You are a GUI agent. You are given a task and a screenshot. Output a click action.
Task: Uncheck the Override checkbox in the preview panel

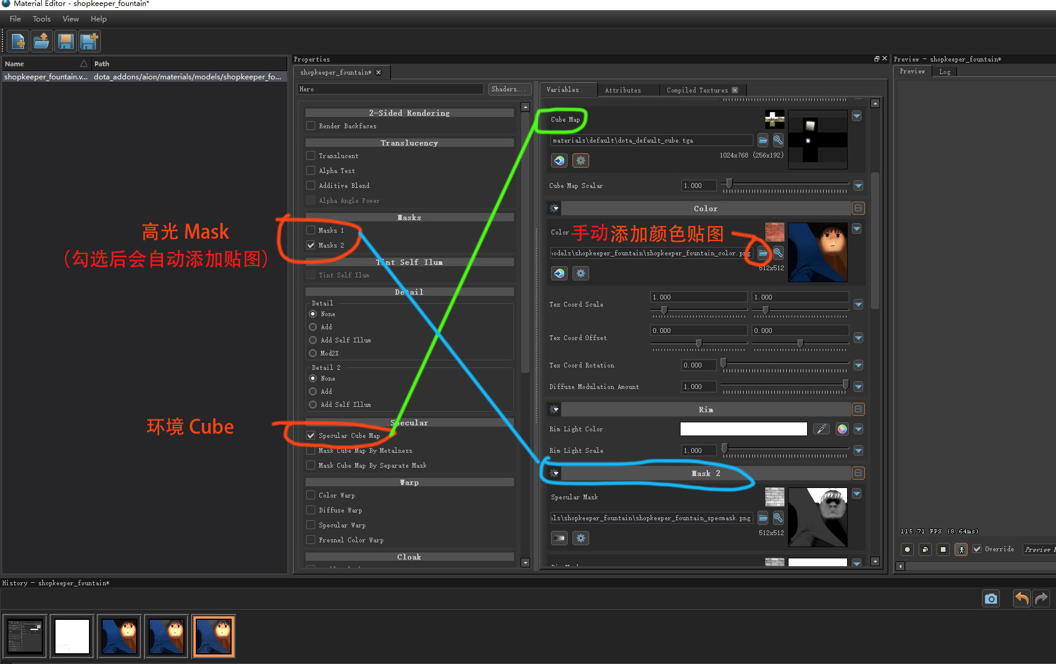pyautogui.click(x=977, y=549)
